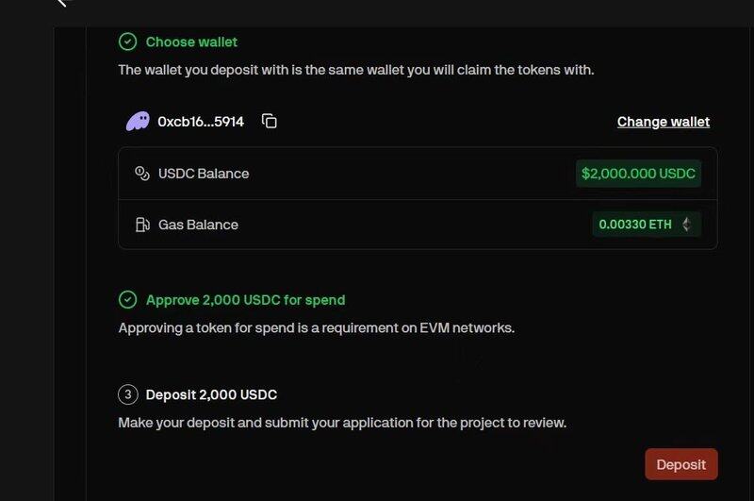Click the USDC Balance coins icon
The width and height of the screenshot is (754, 501).
tap(142, 174)
